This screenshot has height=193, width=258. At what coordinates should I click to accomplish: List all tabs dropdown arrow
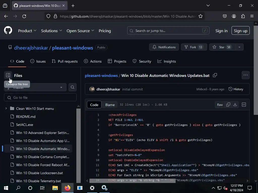click(208, 6)
